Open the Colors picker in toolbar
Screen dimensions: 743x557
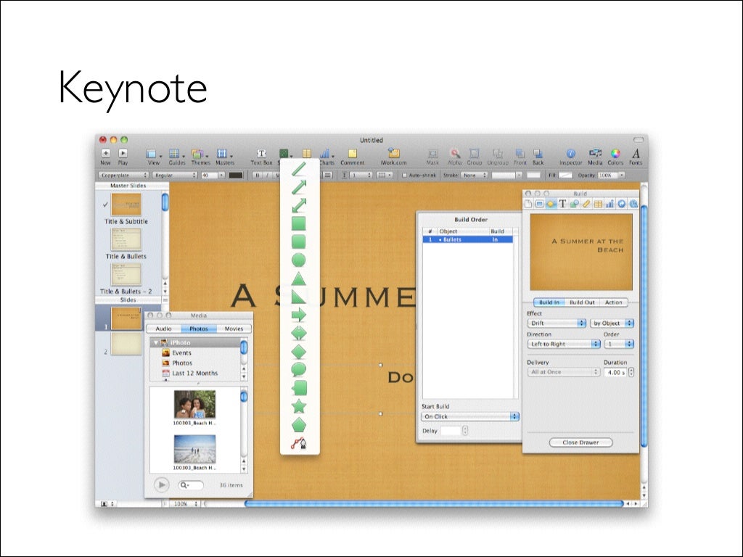click(x=615, y=154)
